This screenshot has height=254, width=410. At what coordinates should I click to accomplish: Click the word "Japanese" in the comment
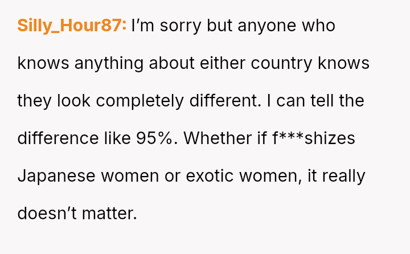(57, 176)
